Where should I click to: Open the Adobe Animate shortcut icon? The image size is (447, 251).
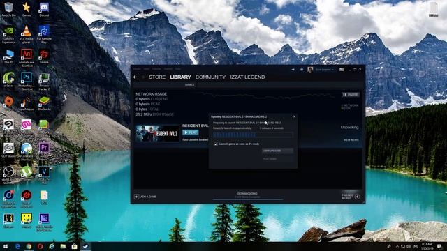27,57
